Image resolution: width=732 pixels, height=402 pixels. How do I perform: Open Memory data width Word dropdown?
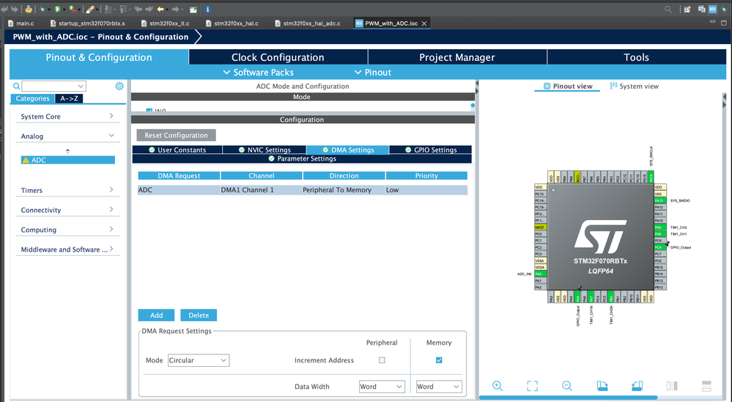coord(439,387)
